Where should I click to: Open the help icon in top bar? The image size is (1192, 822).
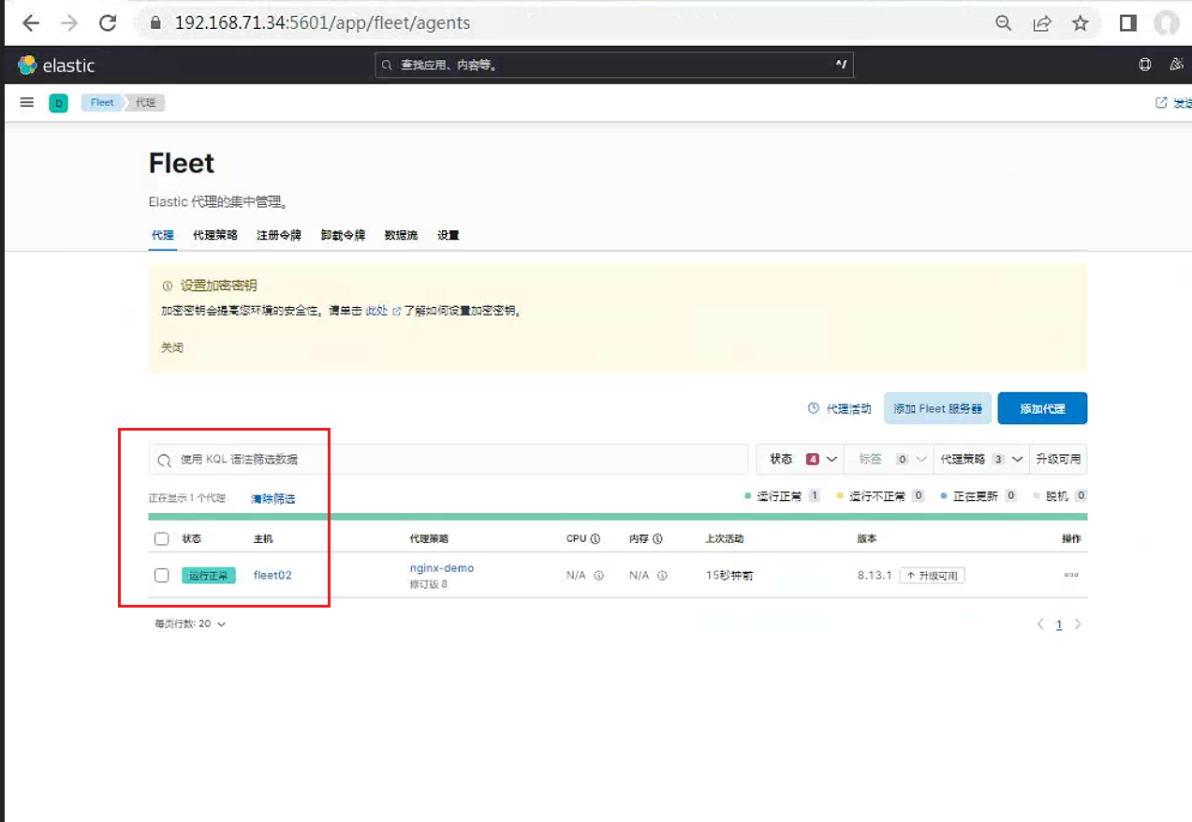point(1144,65)
